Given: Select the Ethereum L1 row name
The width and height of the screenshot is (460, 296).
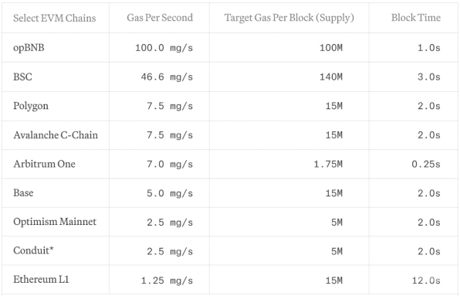Looking at the screenshot, I should click(41, 279).
